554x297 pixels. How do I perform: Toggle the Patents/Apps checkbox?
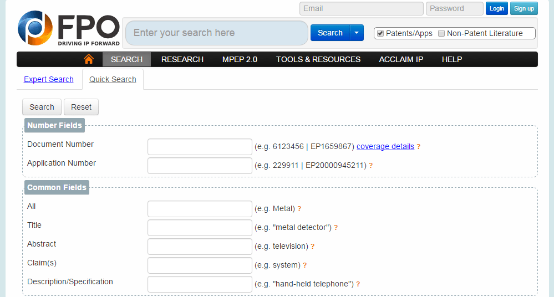[x=380, y=33]
